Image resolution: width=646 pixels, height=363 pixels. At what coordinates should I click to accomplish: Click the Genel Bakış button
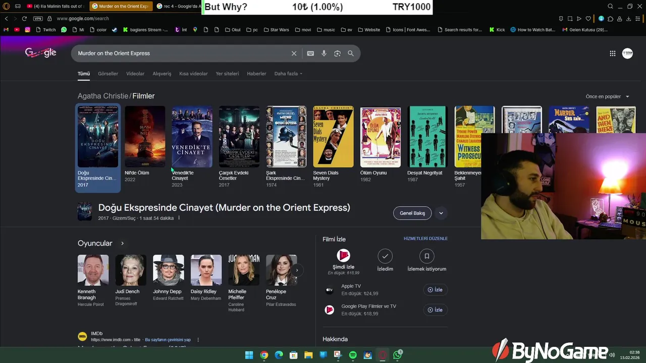pos(412,213)
